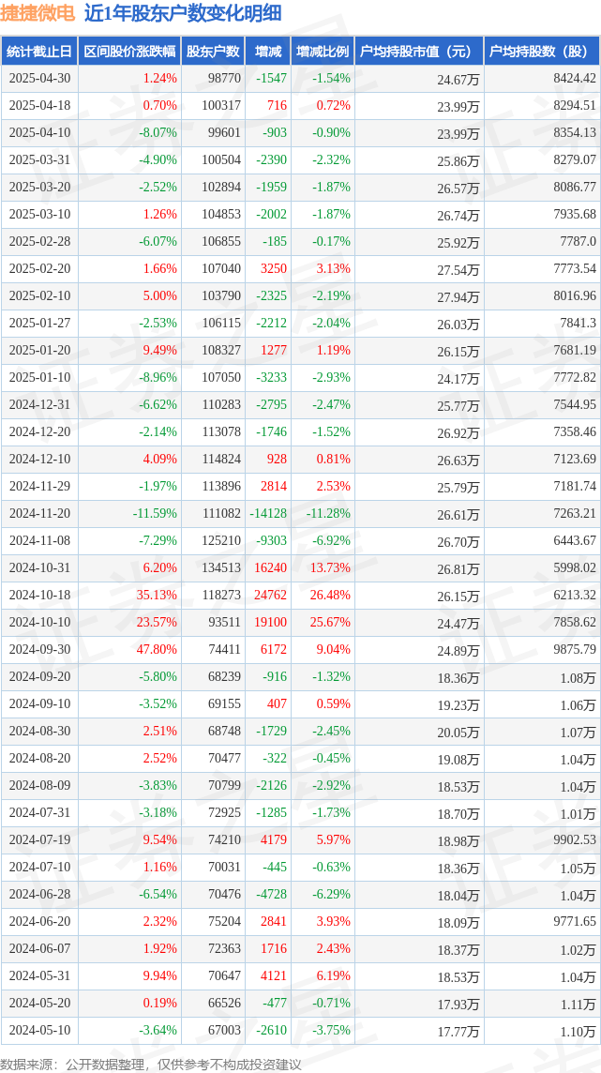Click the 47.80% price change value

click(157, 649)
